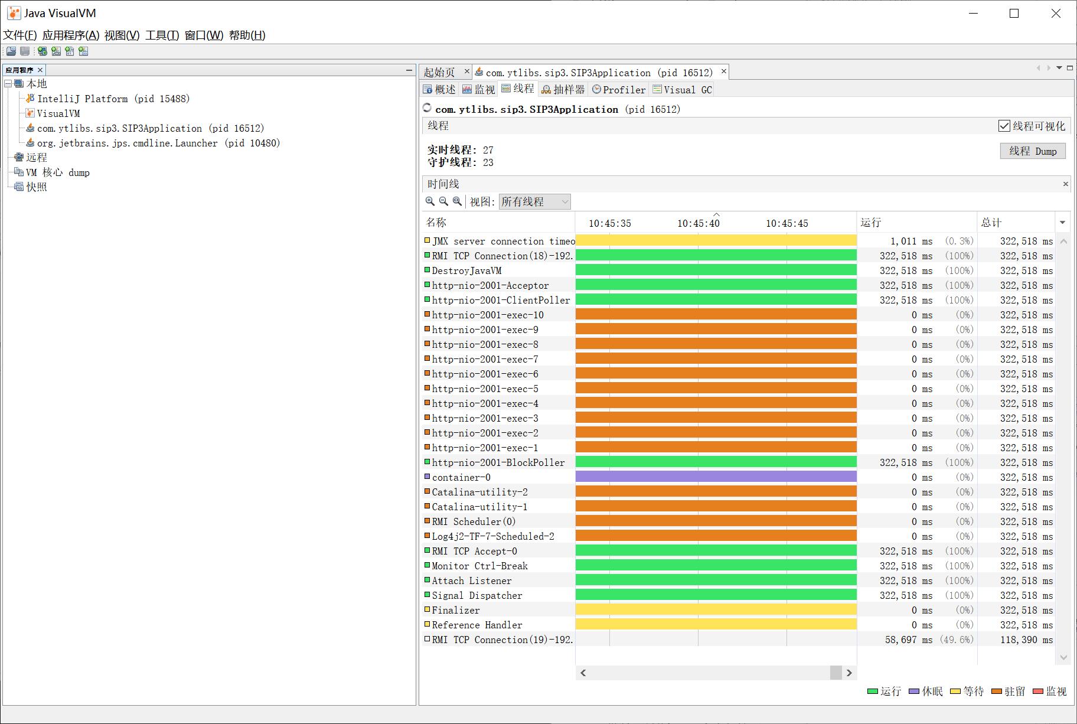Switch to the 概述 overview subtab
This screenshot has height=724, width=1077.
[x=439, y=89]
